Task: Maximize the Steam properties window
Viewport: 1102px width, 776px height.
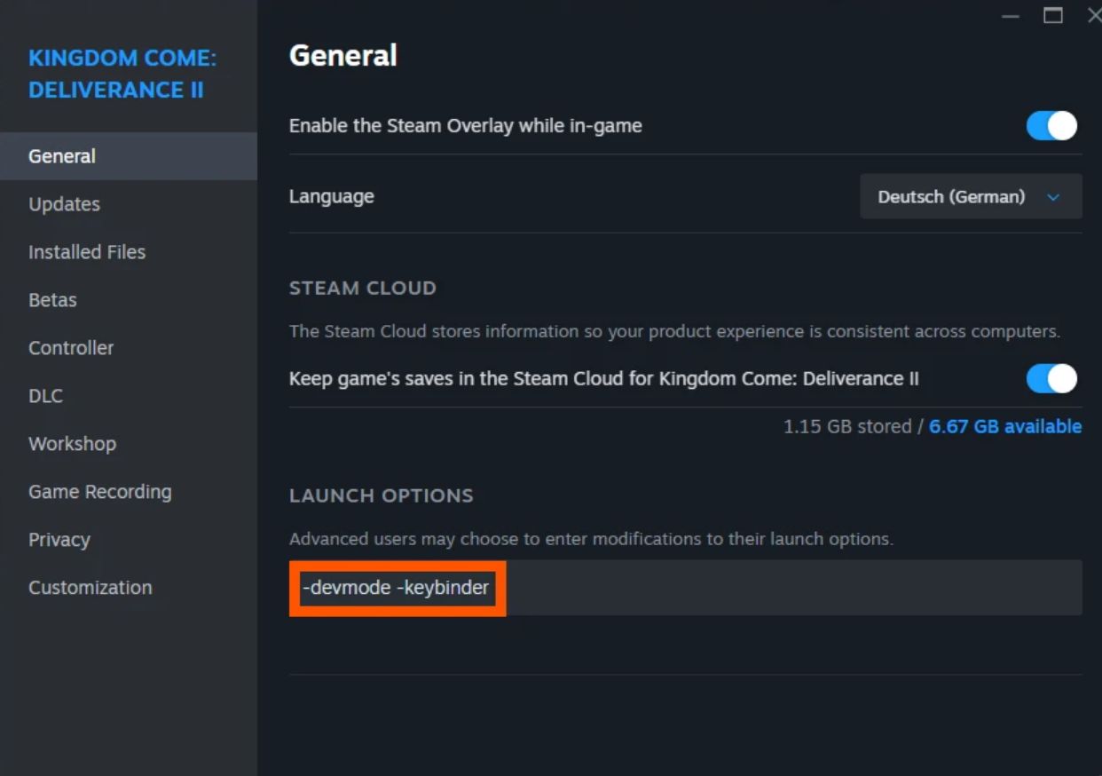Action: click(x=1053, y=16)
